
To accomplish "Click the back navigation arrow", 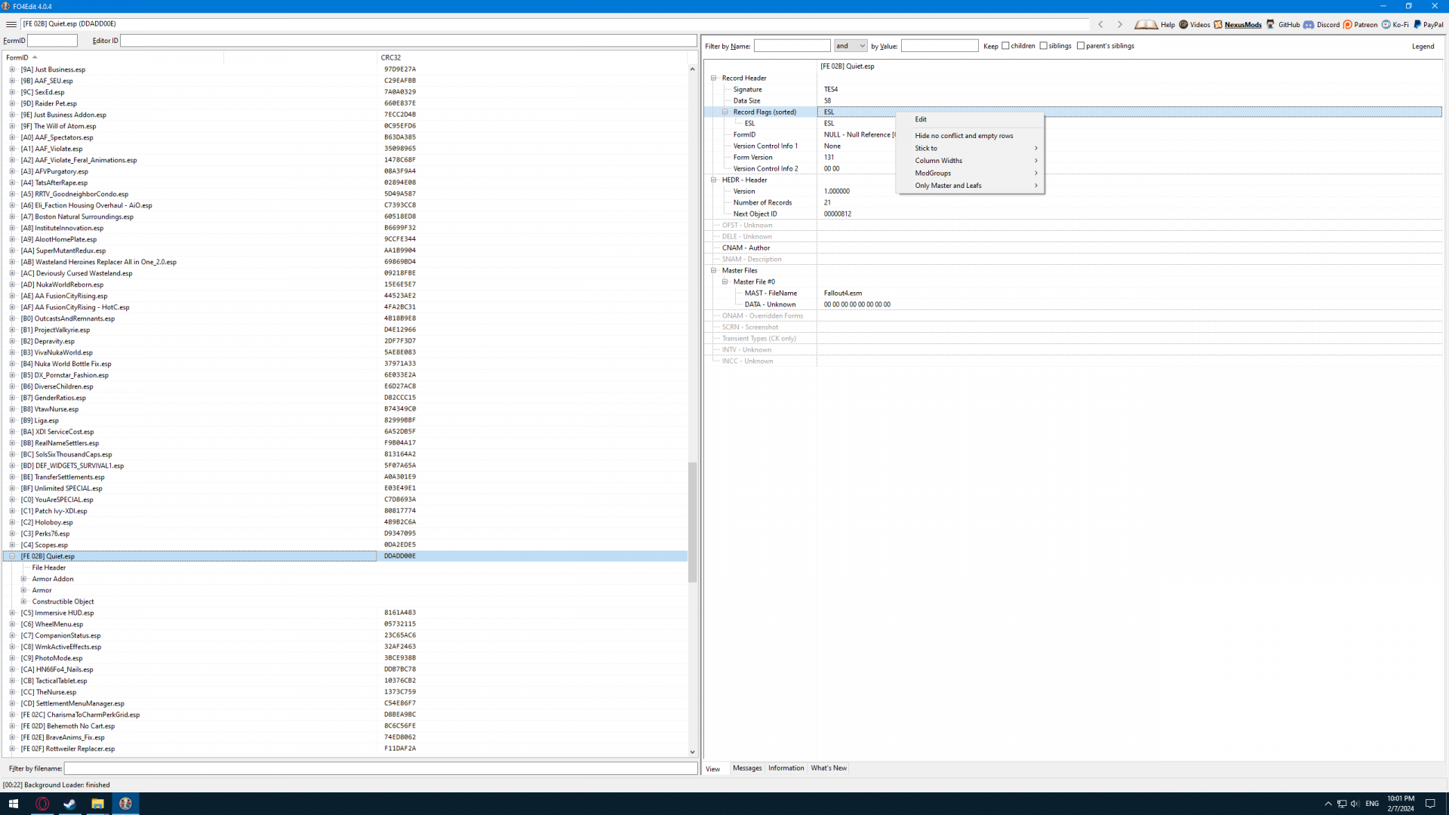I will (x=1101, y=24).
